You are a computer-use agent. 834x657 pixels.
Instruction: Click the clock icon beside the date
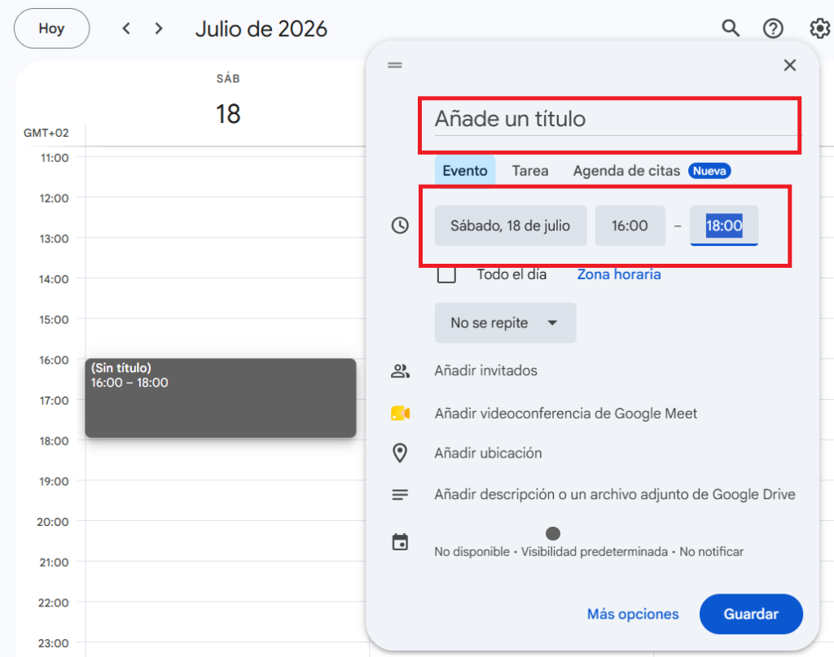tap(400, 226)
